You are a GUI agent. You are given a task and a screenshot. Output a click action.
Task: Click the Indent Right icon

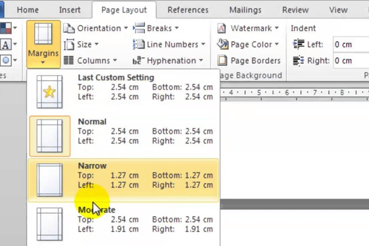point(298,61)
